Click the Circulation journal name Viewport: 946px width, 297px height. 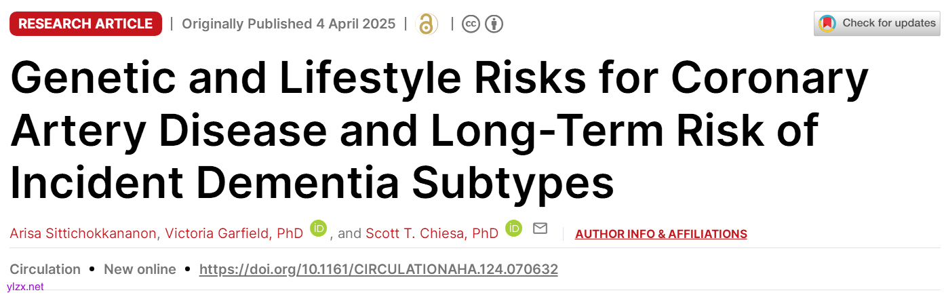pyautogui.click(x=45, y=269)
